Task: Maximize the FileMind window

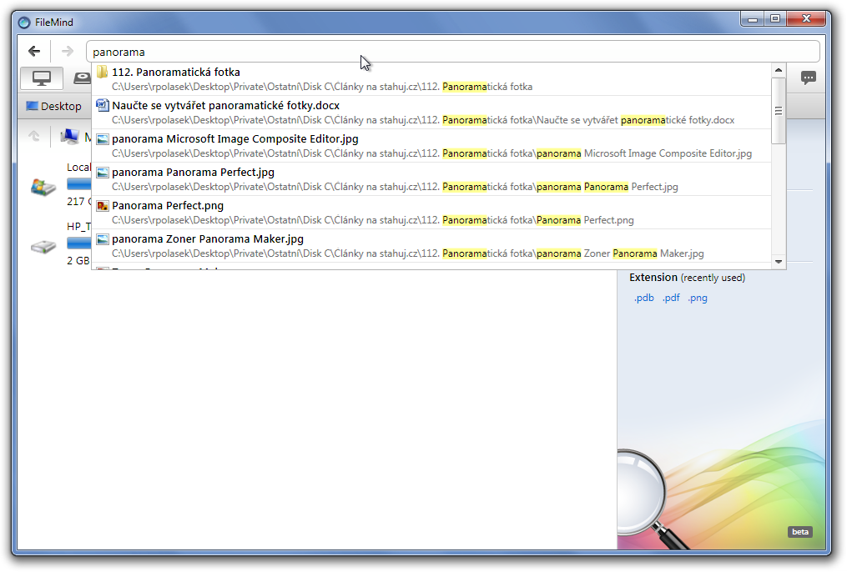Action: (775, 19)
